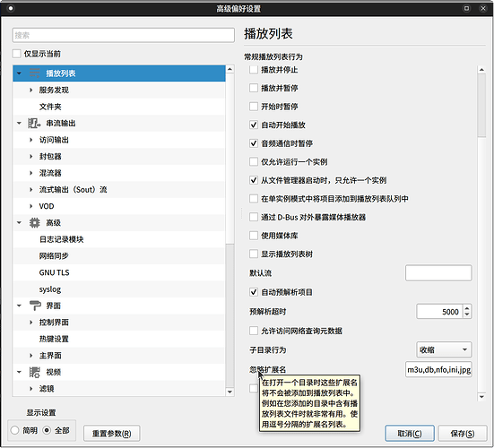494x448 pixels.
Task: Expand the VOD node
Action: coord(30,206)
